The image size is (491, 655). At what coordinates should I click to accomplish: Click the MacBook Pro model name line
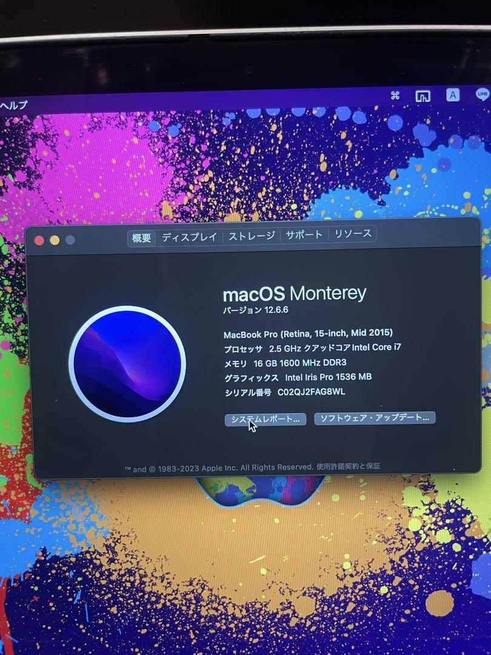(x=308, y=334)
